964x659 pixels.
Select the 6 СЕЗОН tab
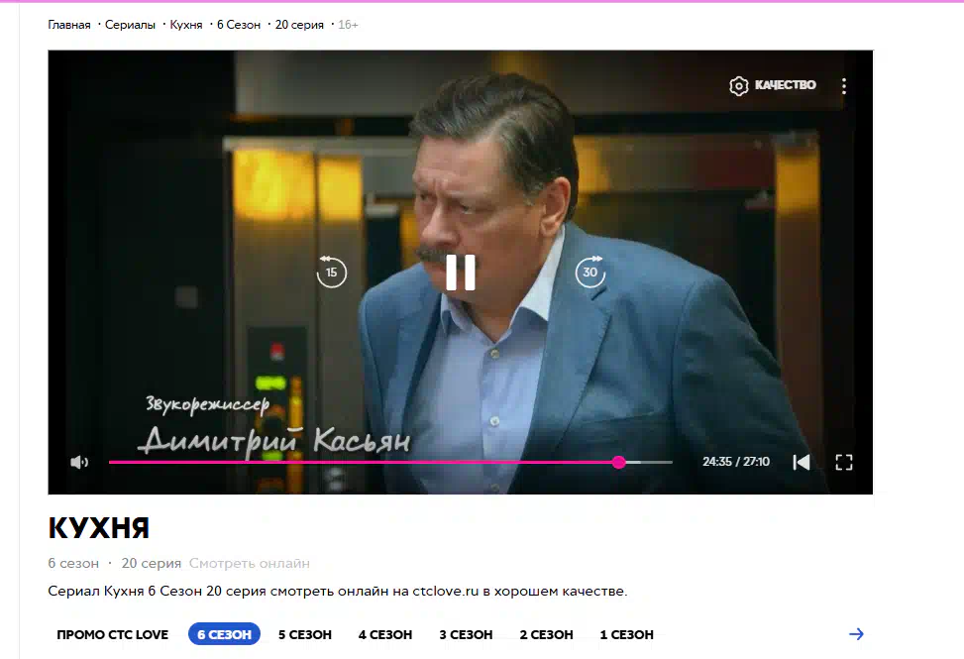(224, 634)
